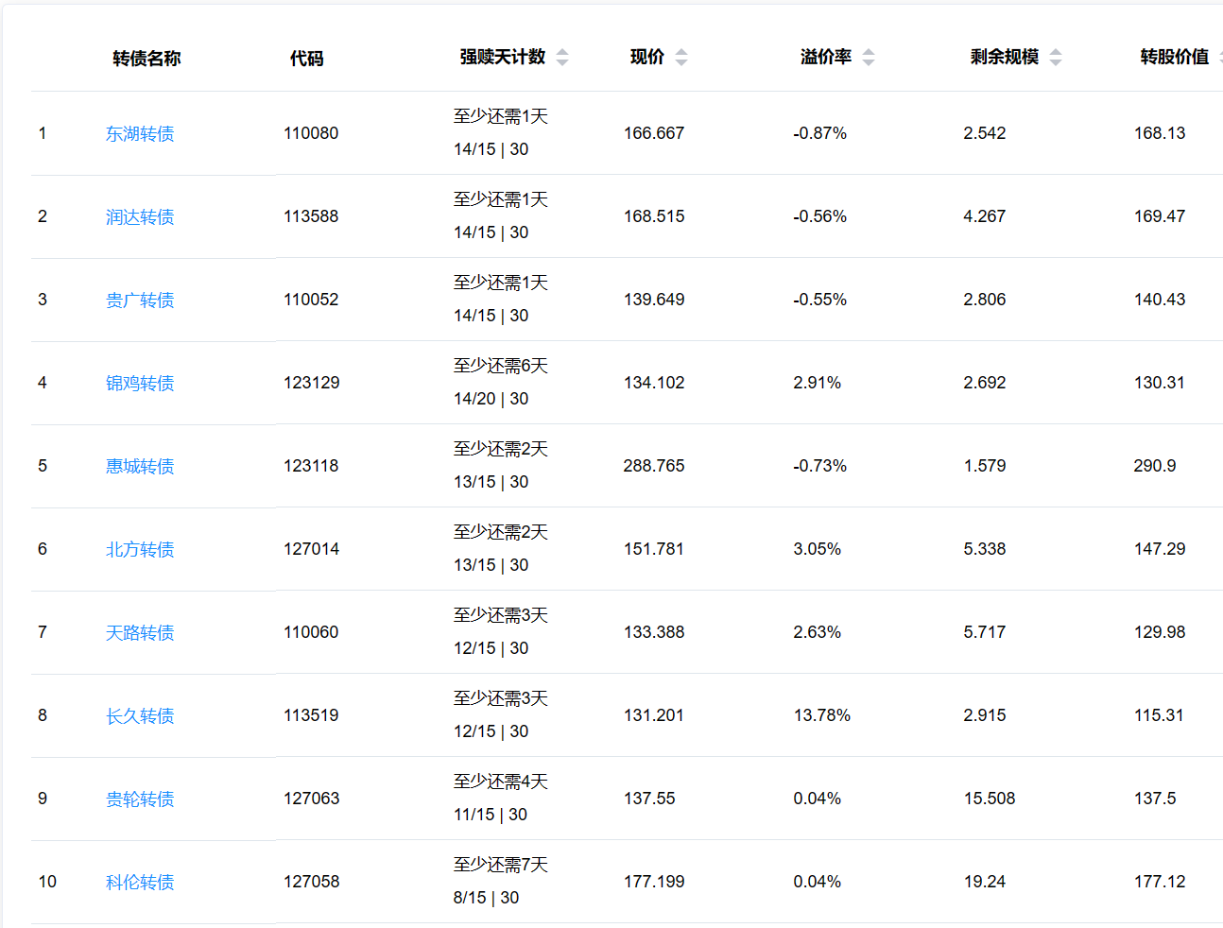Select the 288.765 current price cell

653,466
